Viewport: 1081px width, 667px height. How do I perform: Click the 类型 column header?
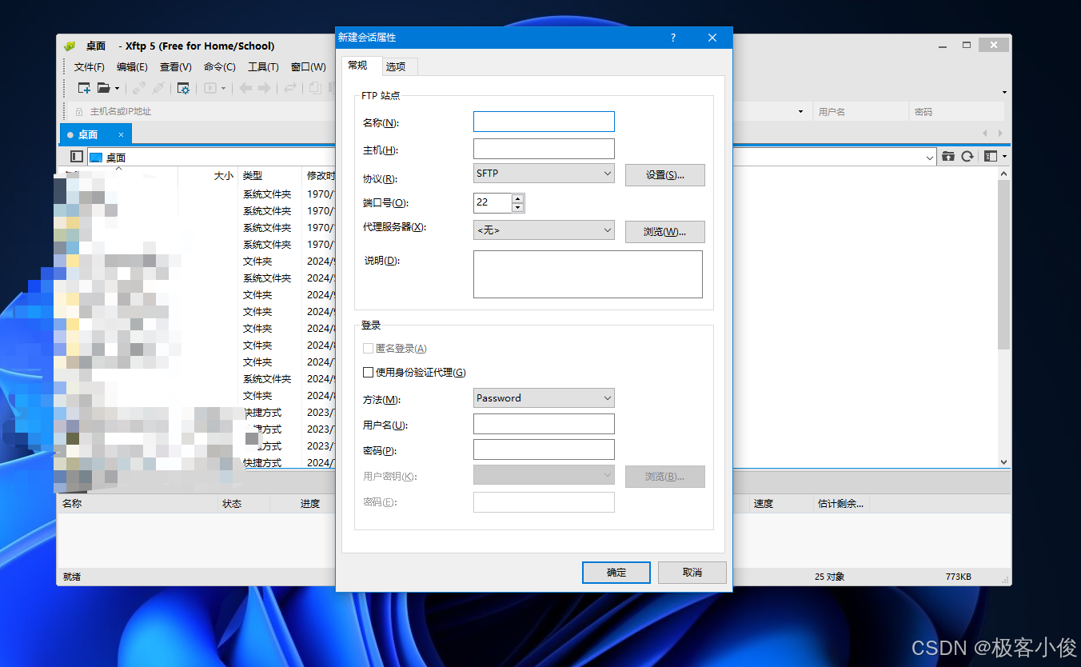pyautogui.click(x=270, y=175)
